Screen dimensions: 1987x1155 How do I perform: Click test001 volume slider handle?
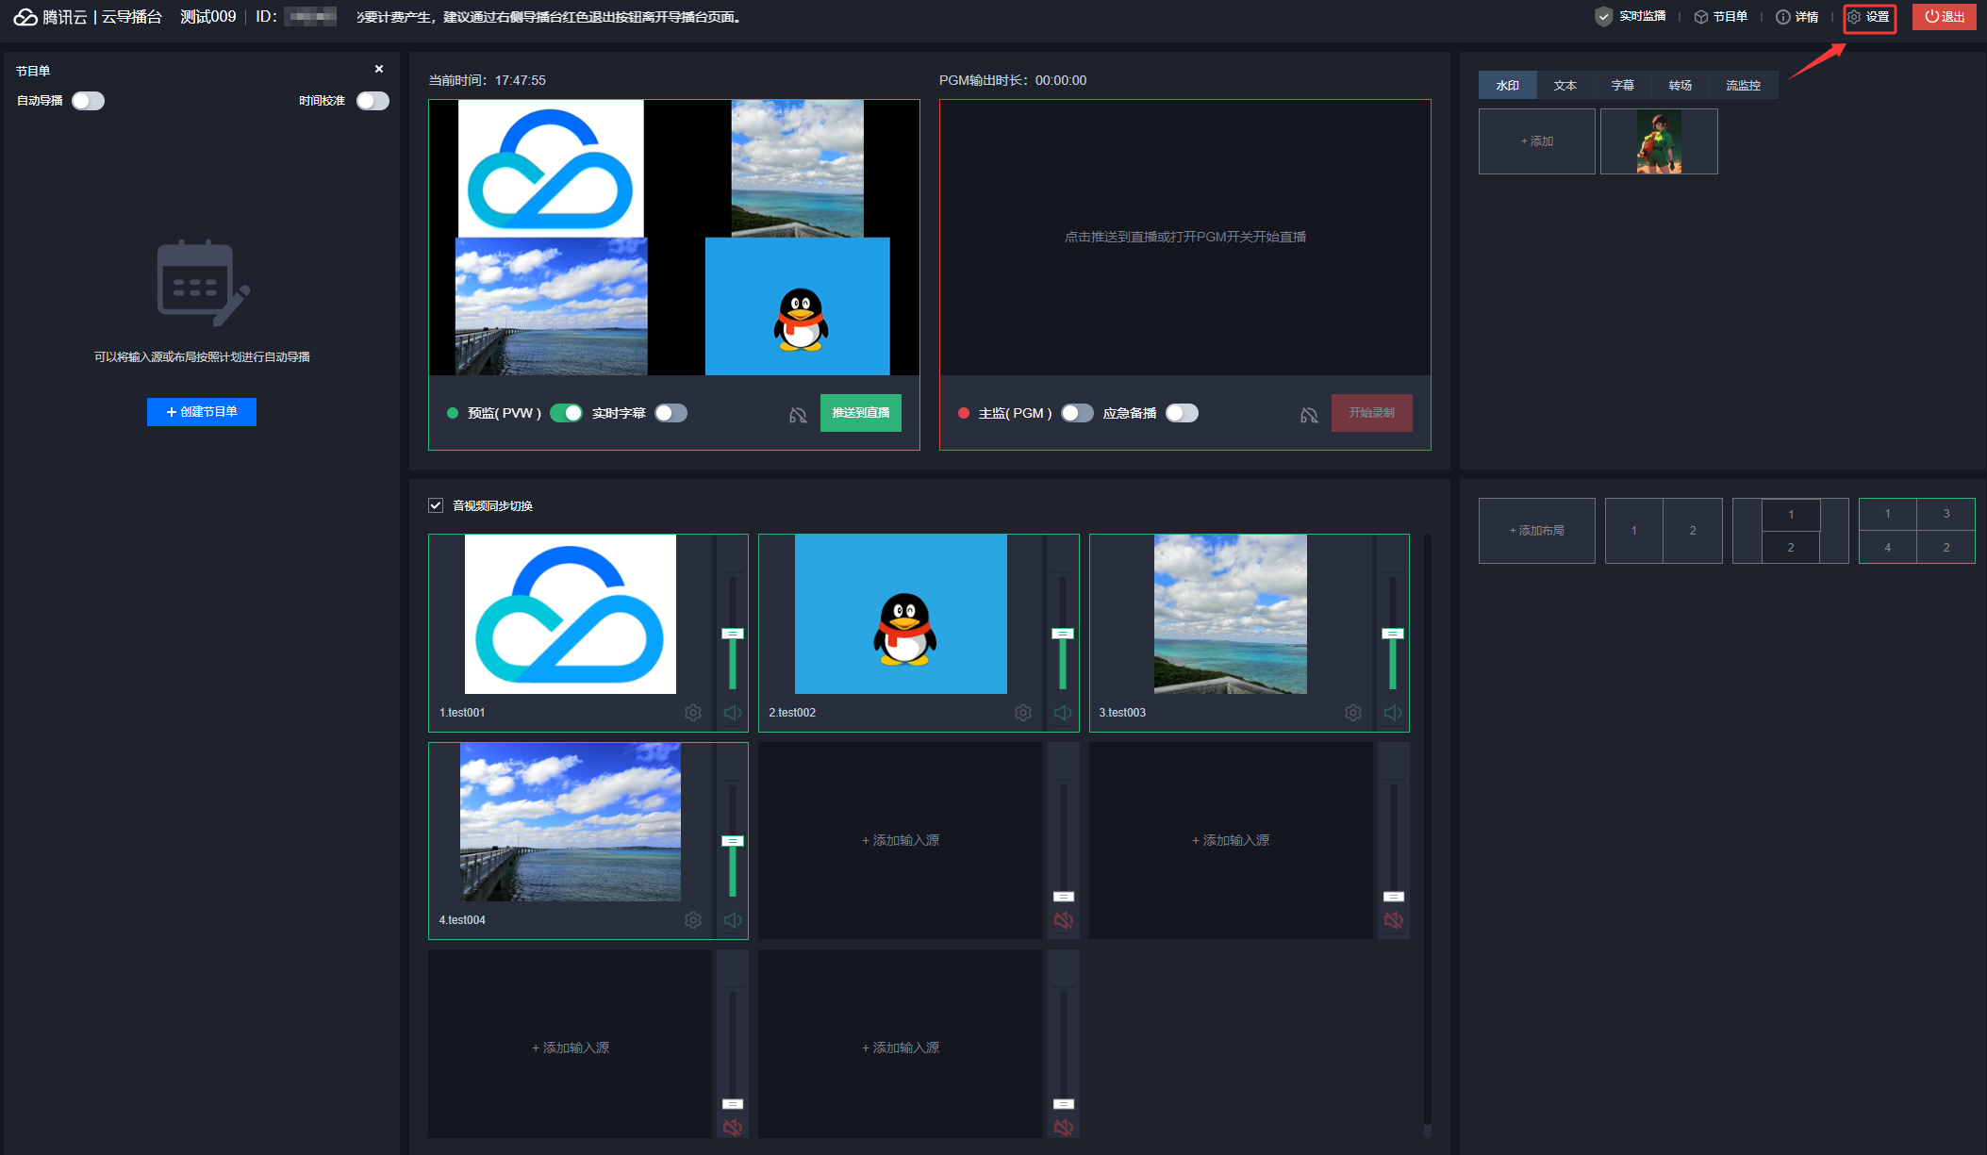click(x=733, y=634)
